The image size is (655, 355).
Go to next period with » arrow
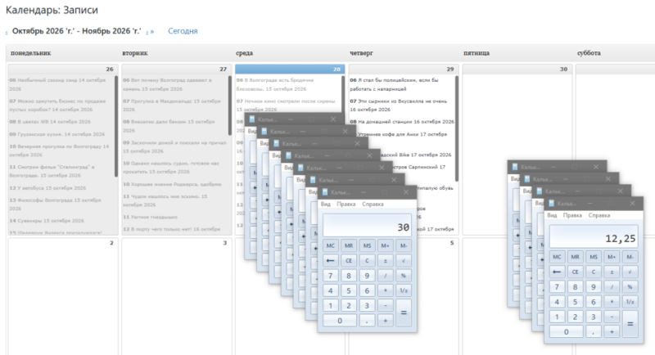point(152,31)
